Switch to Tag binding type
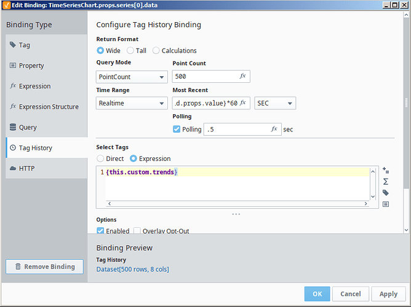Screen dimensions: 411x307 pyautogui.click(x=46, y=45)
